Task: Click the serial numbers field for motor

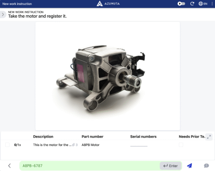Action: click(x=139, y=145)
